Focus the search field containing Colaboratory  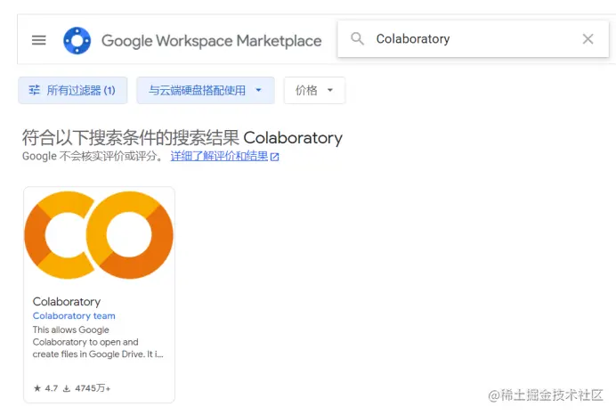473,39
